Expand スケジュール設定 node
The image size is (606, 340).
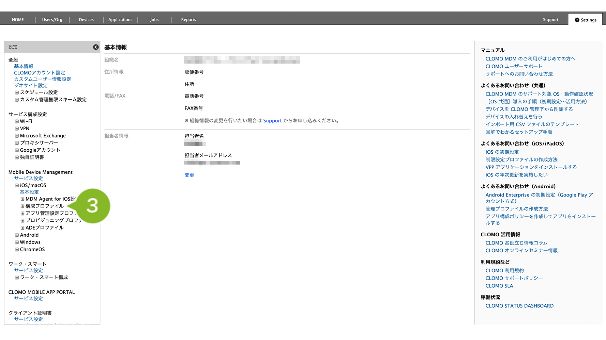17,92
